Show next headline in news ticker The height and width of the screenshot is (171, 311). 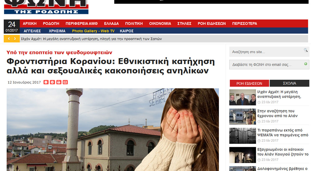coord(15,39)
